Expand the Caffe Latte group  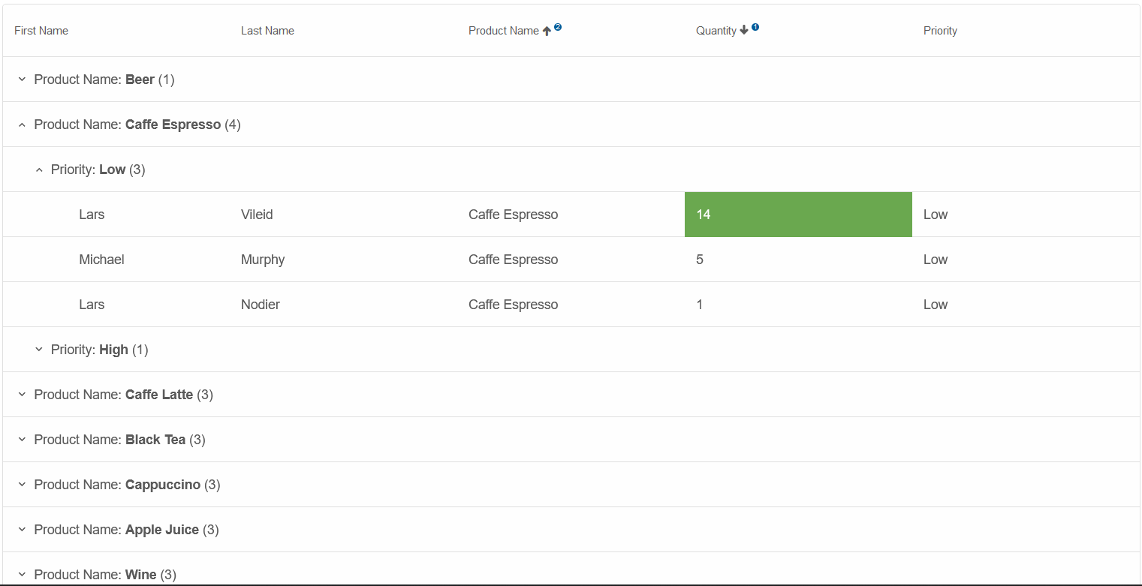coord(22,395)
